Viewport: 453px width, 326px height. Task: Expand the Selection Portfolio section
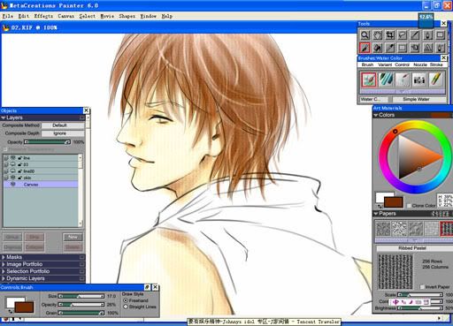pos(4,271)
